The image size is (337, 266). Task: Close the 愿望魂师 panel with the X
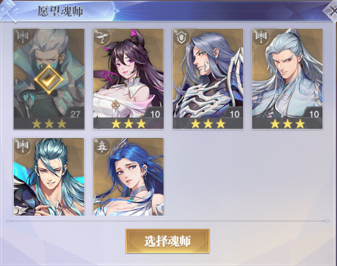331,11
